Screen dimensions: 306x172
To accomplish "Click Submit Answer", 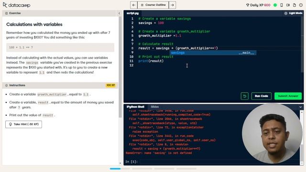I will point(288,96).
